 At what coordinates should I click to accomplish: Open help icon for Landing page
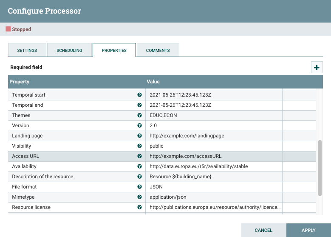point(139,136)
